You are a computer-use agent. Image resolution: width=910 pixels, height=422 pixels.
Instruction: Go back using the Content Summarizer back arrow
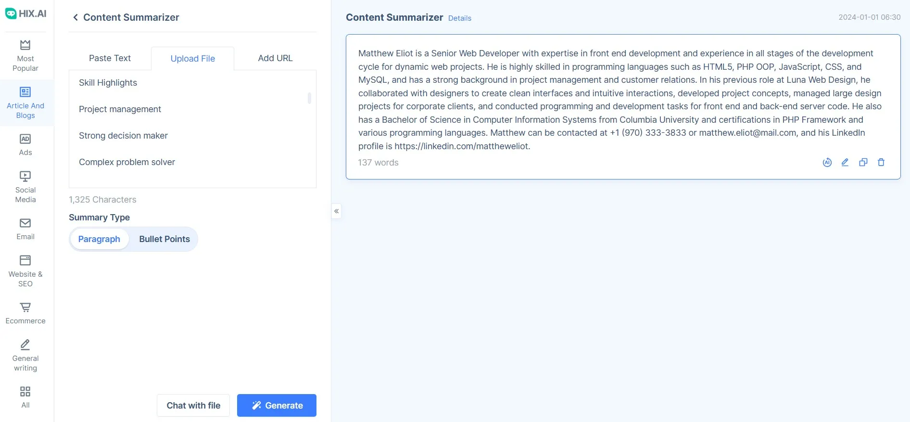[76, 17]
